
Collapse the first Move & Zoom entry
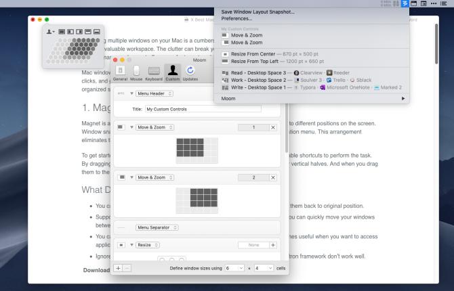coord(131,127)
